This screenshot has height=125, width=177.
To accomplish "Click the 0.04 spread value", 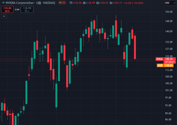I will (17, 10).
